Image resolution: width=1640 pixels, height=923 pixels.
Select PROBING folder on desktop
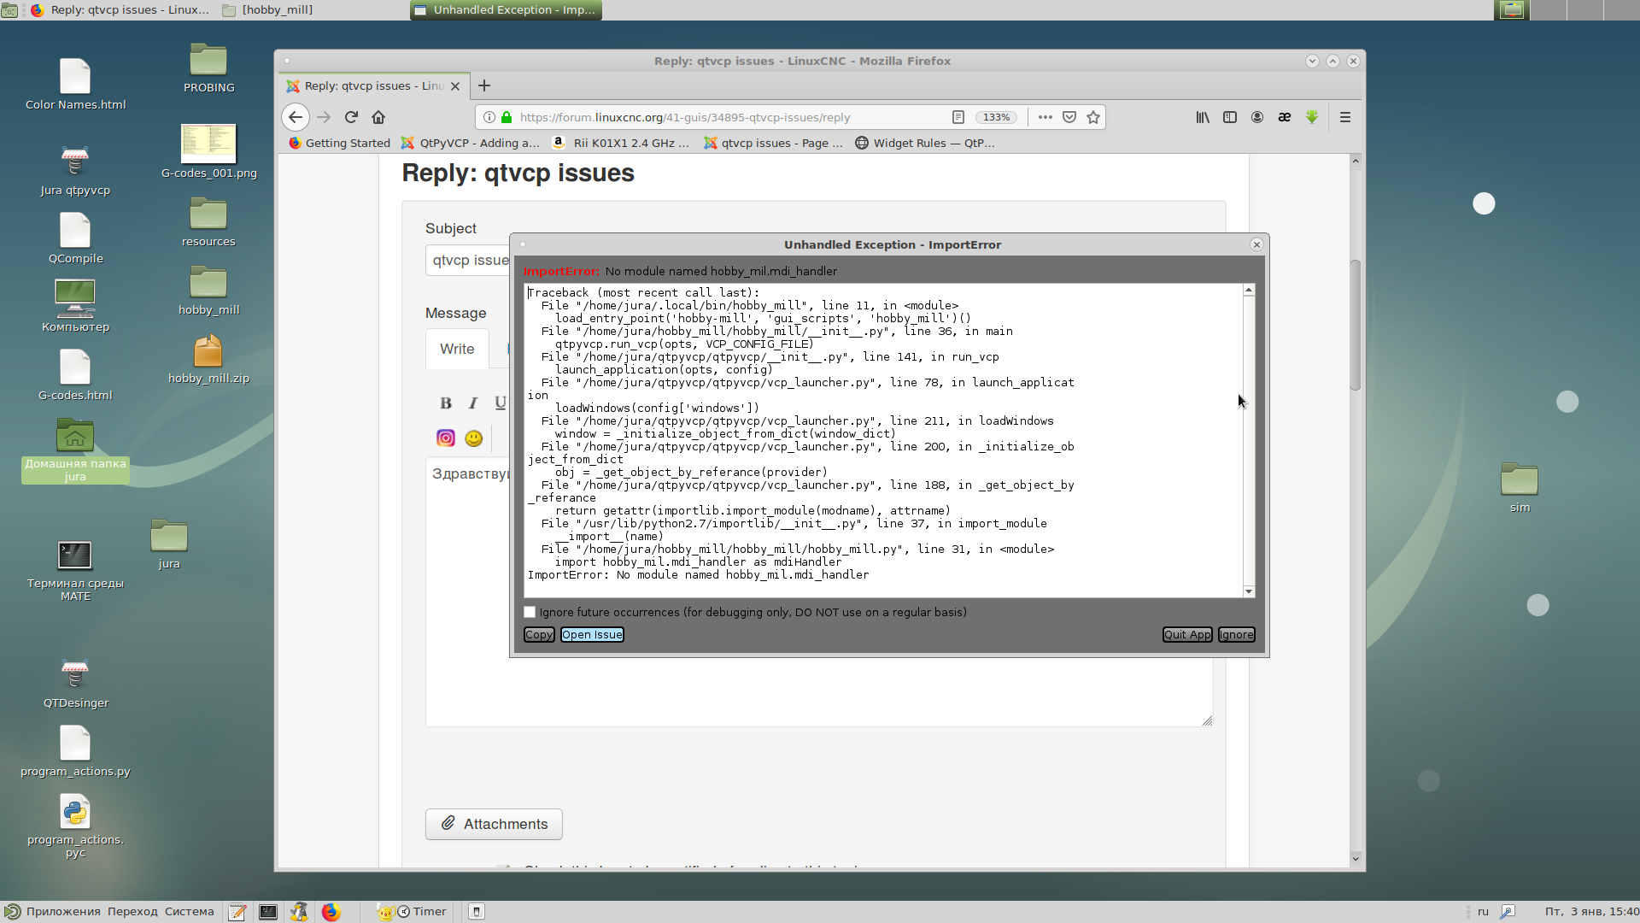click(x=208, y=68)
